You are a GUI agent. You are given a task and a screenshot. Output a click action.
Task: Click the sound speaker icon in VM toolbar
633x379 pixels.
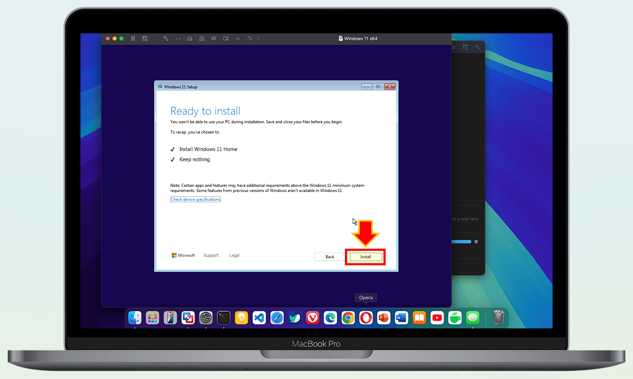point(214,39)
